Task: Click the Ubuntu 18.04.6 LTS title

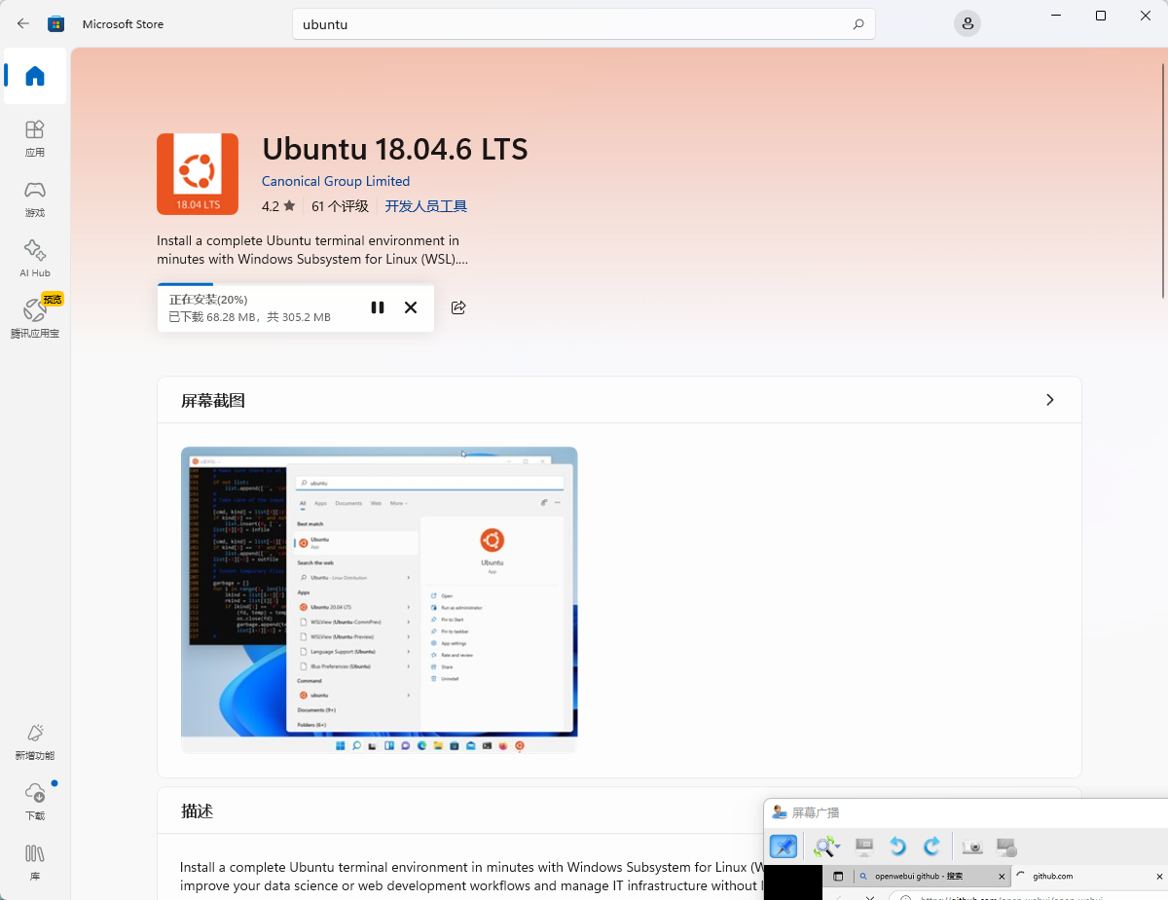Action: click(395, 149)
